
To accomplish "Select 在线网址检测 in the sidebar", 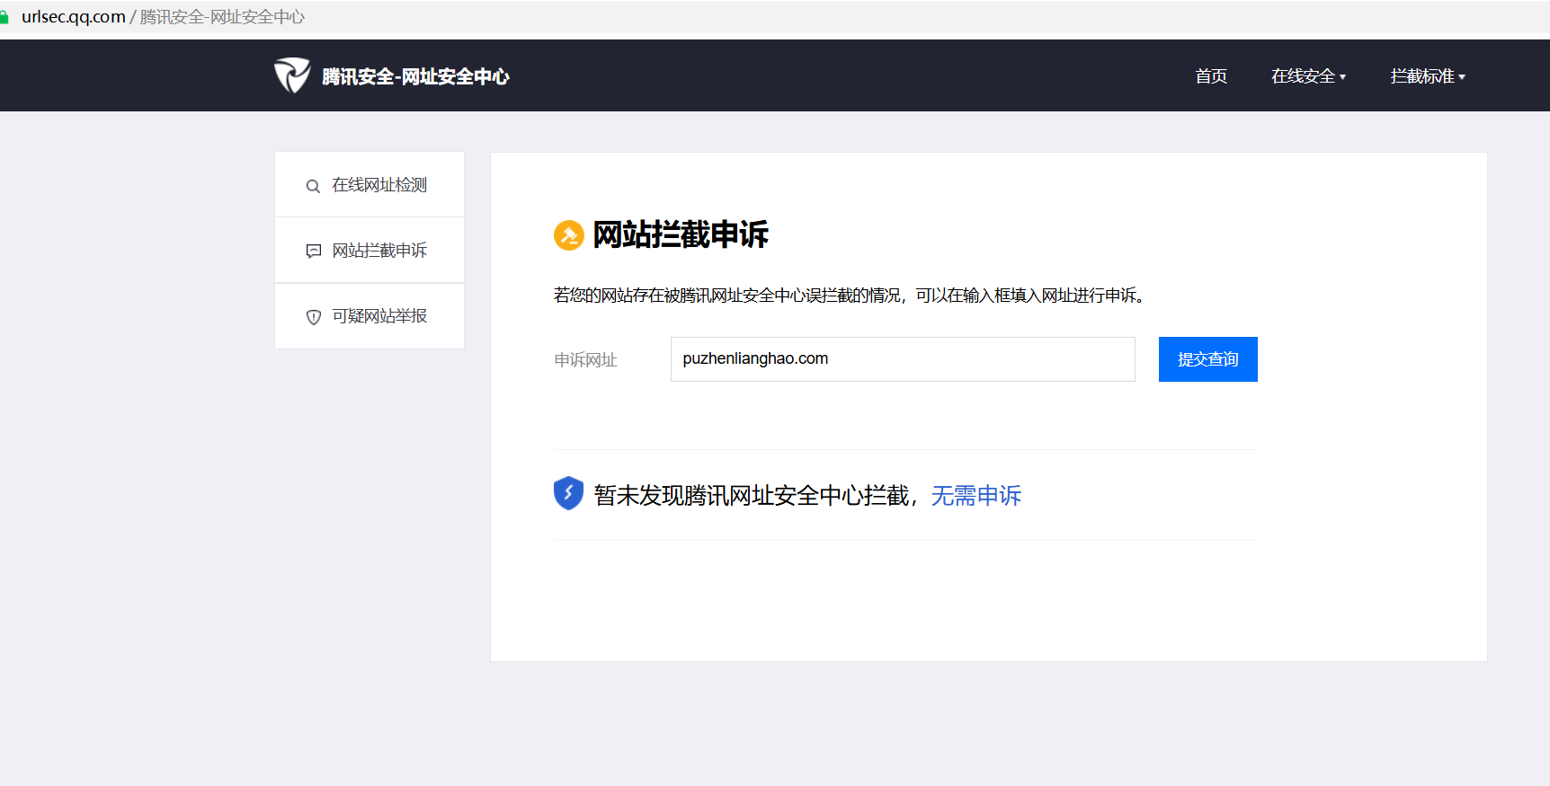I will pos(370,184).
